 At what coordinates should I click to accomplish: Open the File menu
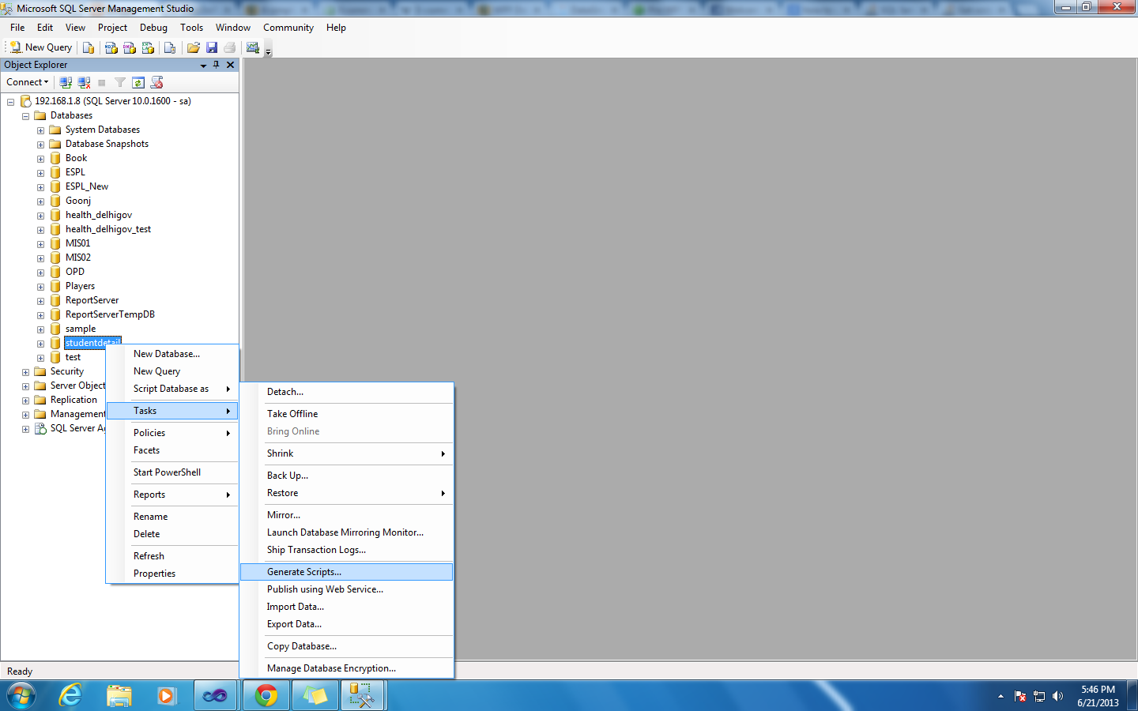point(17,28)
